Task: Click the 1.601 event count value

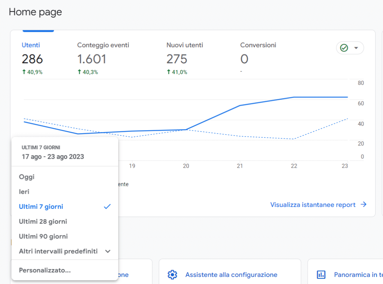Action: tap(92, 59)
